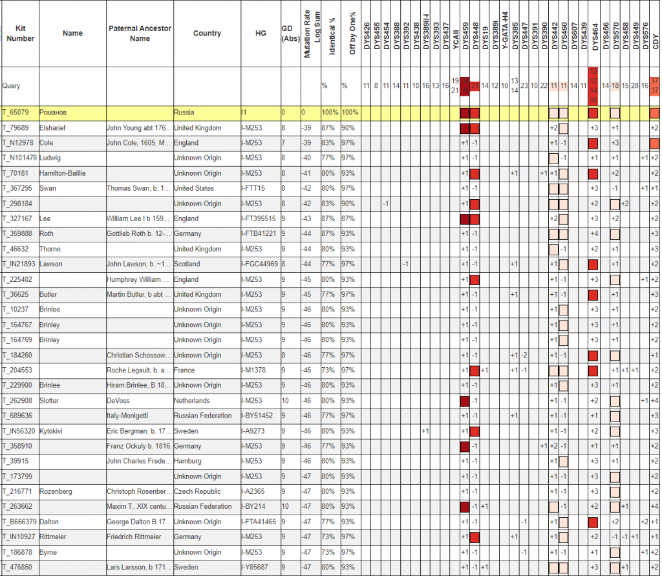Screen dimensions: 662x576
Task: Click the HG column header
Action: pos(261,34)
